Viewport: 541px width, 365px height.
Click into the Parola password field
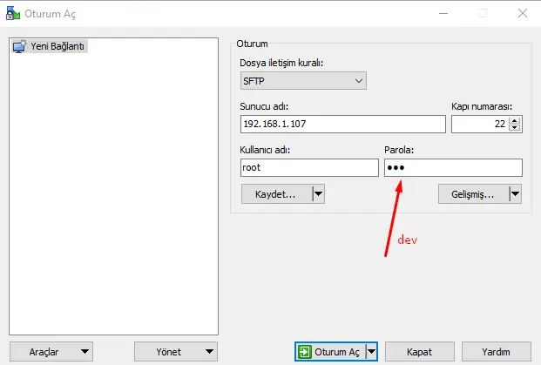tap(453, 167)
